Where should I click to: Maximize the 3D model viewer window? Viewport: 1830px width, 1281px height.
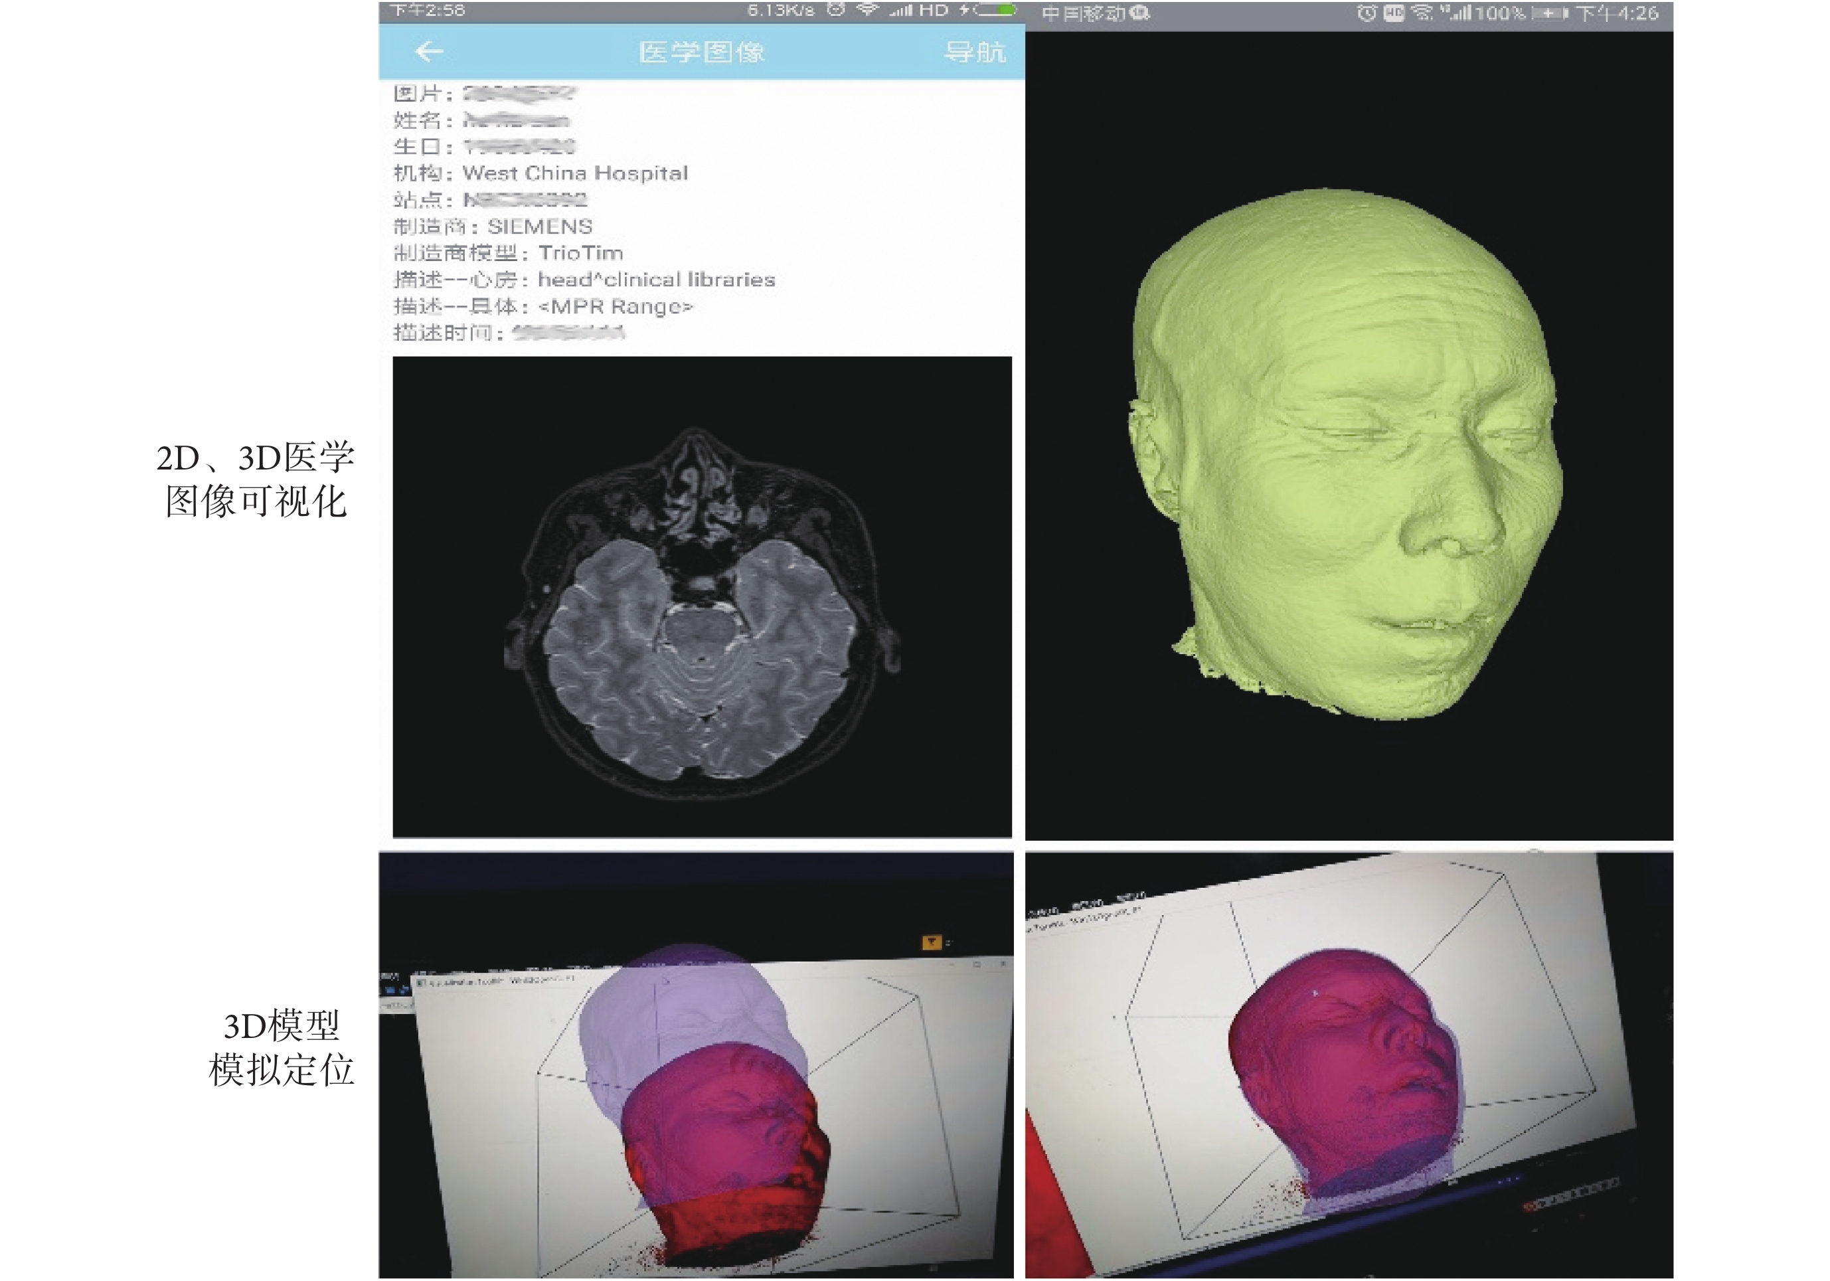tap(977, 964)
